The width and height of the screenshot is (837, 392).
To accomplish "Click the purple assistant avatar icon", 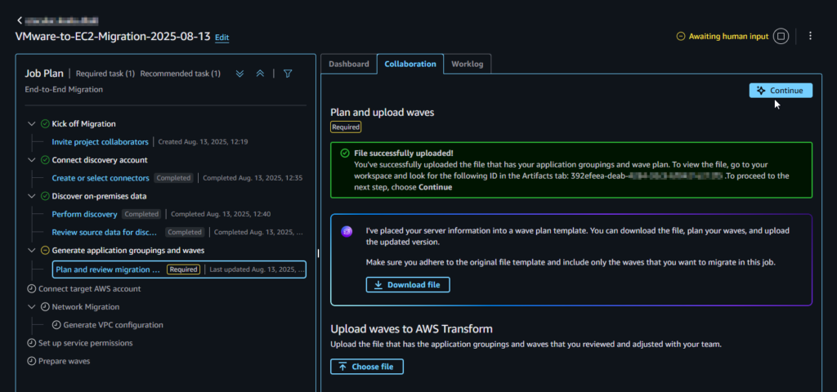I will (x=347, y=231).
